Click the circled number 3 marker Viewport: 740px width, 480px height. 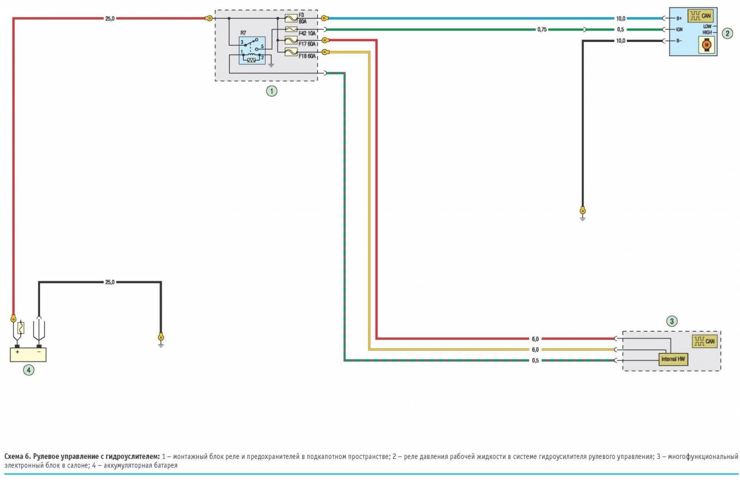[x=671, y=321]
